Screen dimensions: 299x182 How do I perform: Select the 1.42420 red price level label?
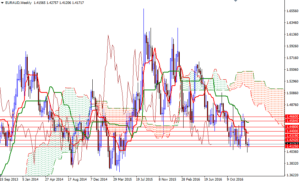[x=292, y=140]
